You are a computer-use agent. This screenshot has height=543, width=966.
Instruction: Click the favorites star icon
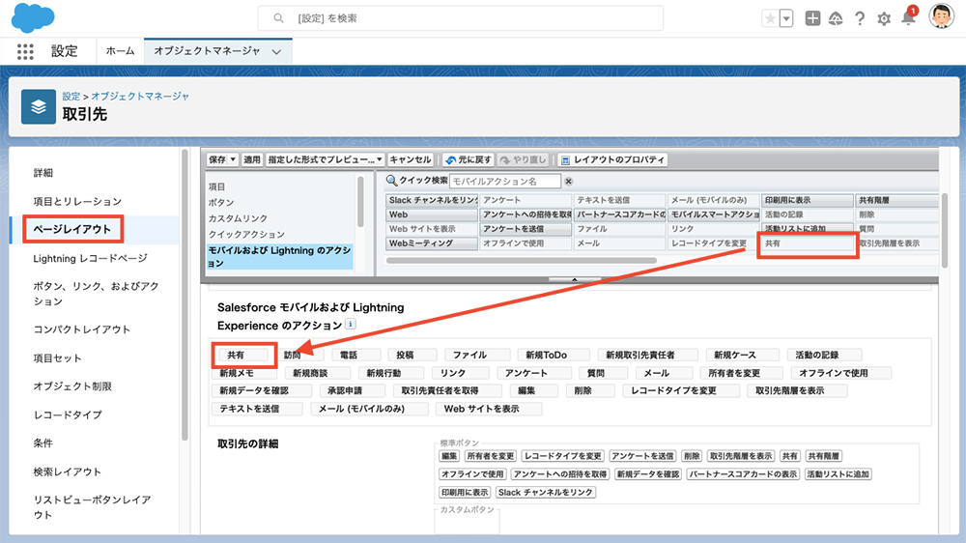770,18
